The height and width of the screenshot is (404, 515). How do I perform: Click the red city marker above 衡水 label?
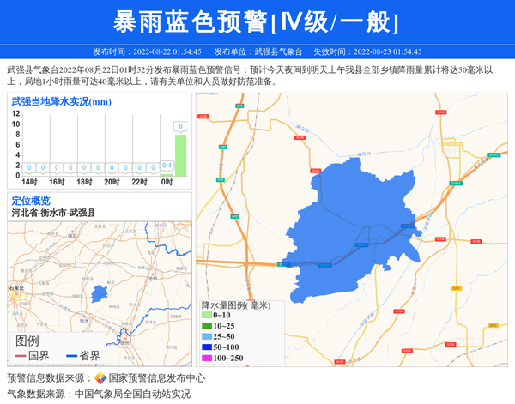click(x=84, y=317)
